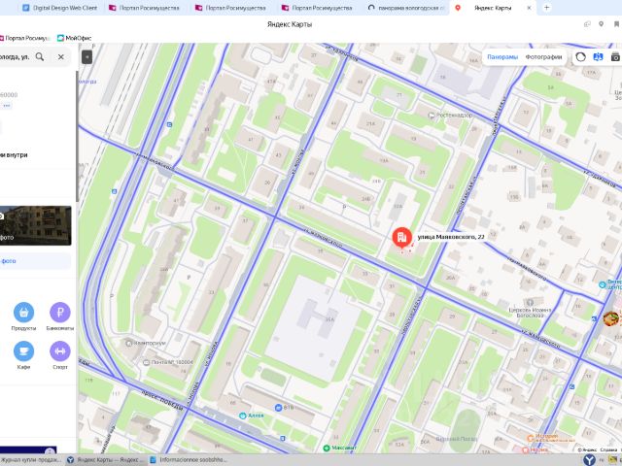This screenshot has width=622, height=466.
Task: Switch to the first Портал Росимущества tab
Action: click(x=145, y=8)
